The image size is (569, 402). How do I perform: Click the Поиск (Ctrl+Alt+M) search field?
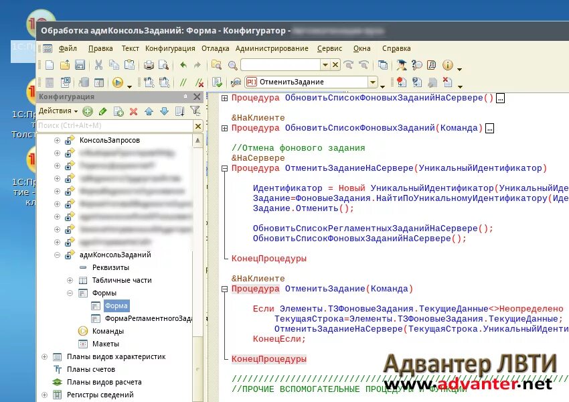click(x=115, y=126)
